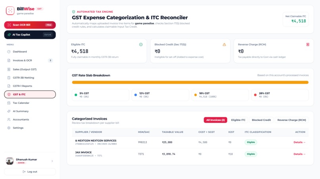The width and height of the screenshot is (320, 179).
Task: Open the Accountants page
Action: point(30,119)
